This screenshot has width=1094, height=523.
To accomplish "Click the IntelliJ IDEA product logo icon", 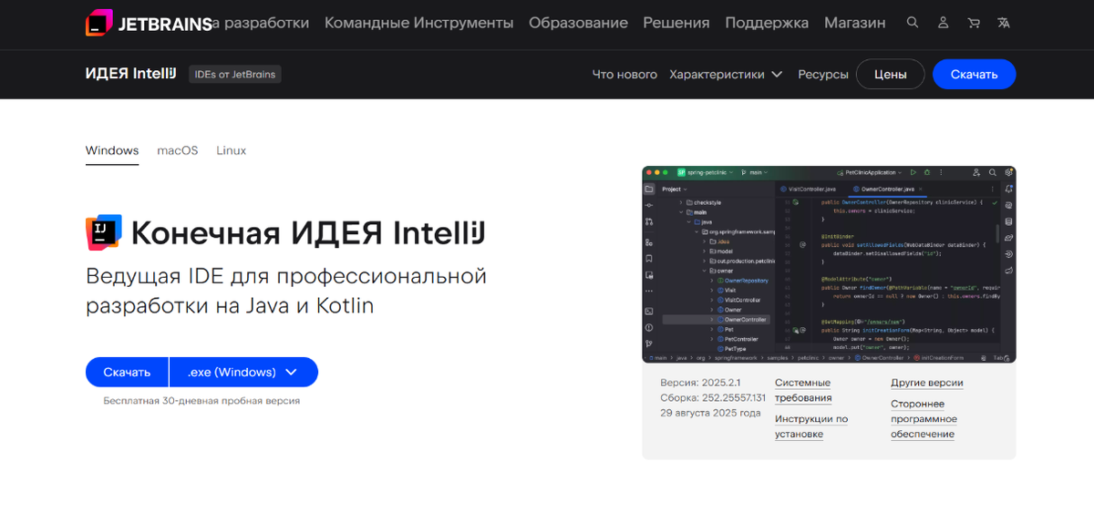I will pos(103,233).
